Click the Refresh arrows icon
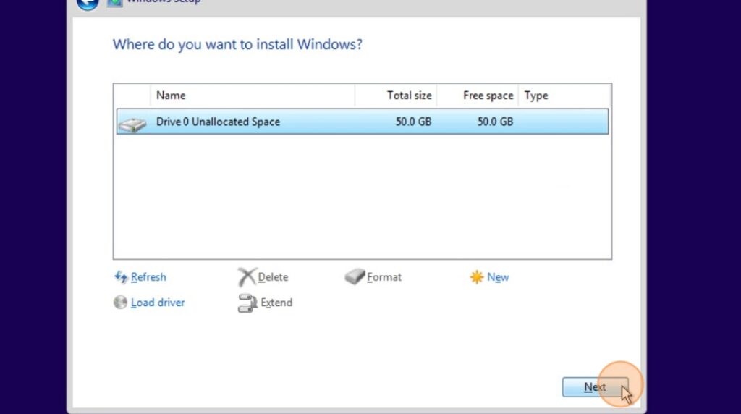 click(121, 277)
